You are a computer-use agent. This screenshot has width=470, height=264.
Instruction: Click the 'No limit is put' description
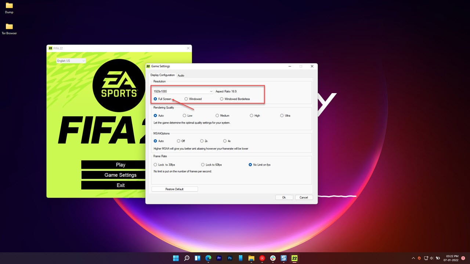point(182,171)
